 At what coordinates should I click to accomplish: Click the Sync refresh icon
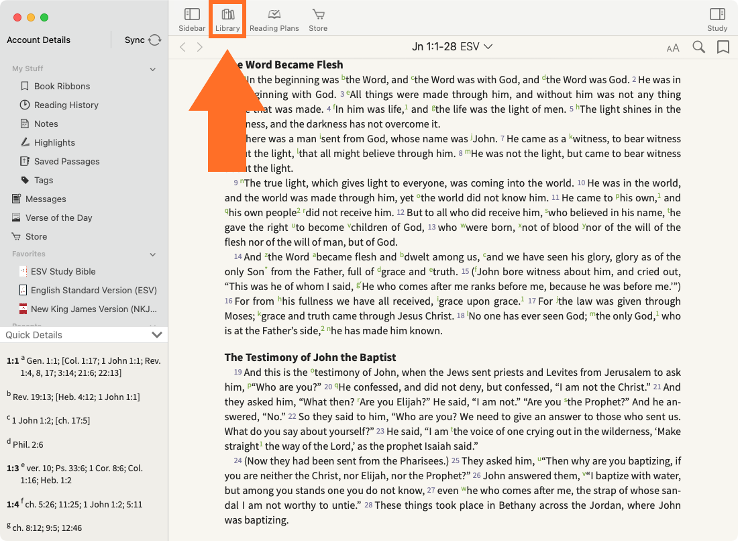pyautogui.click(x=155, y=40)
